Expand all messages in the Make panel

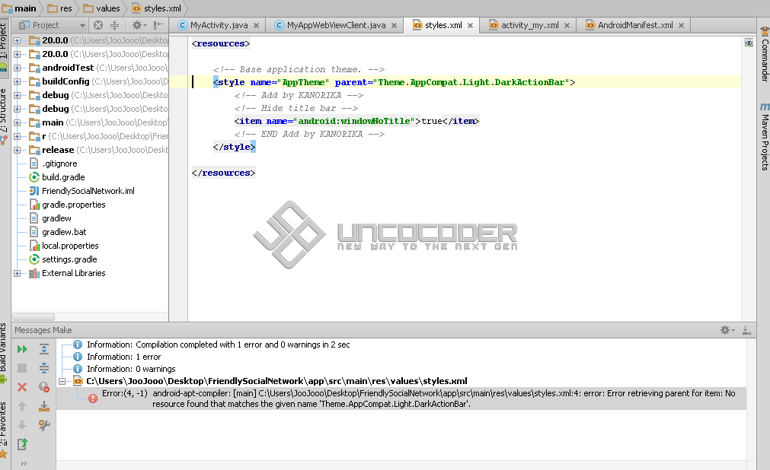click(x=44, y=349)
